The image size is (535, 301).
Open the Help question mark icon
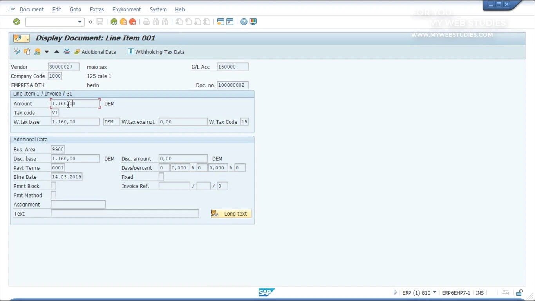pos(244,22)
